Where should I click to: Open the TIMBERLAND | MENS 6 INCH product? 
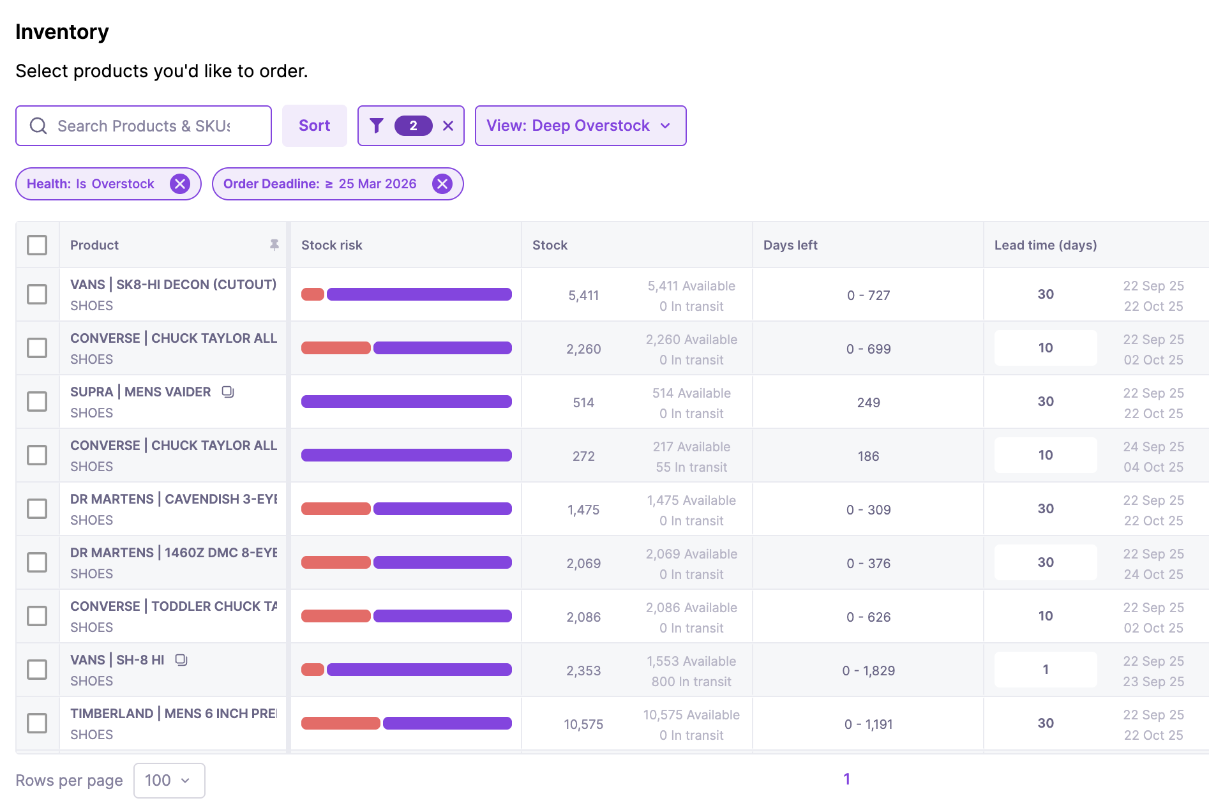[173, 714]
